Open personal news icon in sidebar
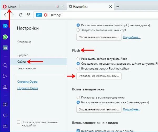 point(5,126)
